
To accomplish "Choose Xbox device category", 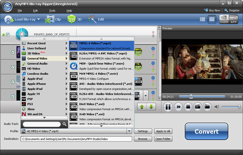I will [45, 109].
